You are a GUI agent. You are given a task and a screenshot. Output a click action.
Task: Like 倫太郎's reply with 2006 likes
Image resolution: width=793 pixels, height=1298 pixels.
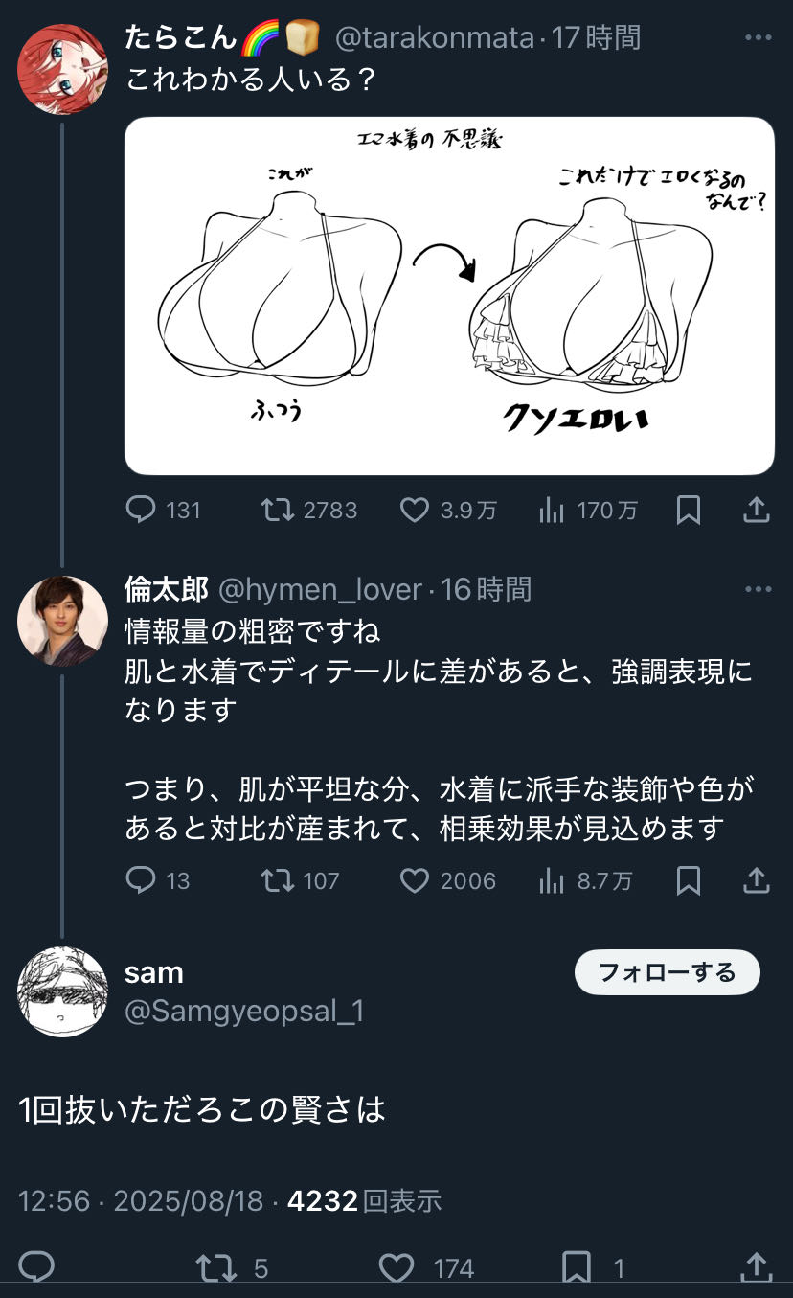[414, 880]
